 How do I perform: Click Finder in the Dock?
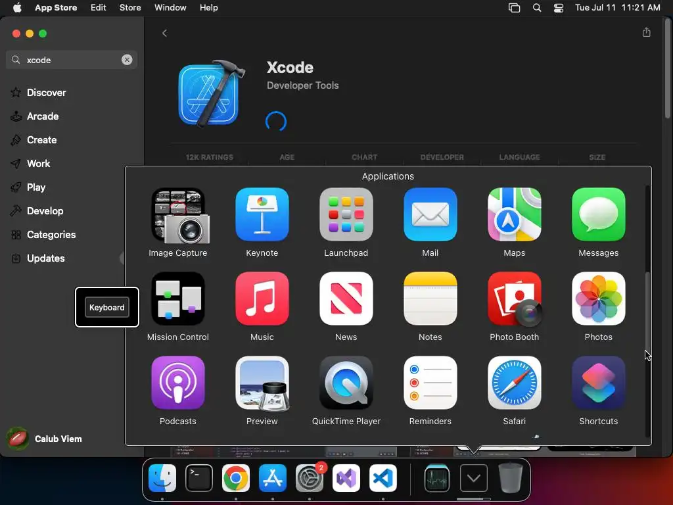pos(162,478)
